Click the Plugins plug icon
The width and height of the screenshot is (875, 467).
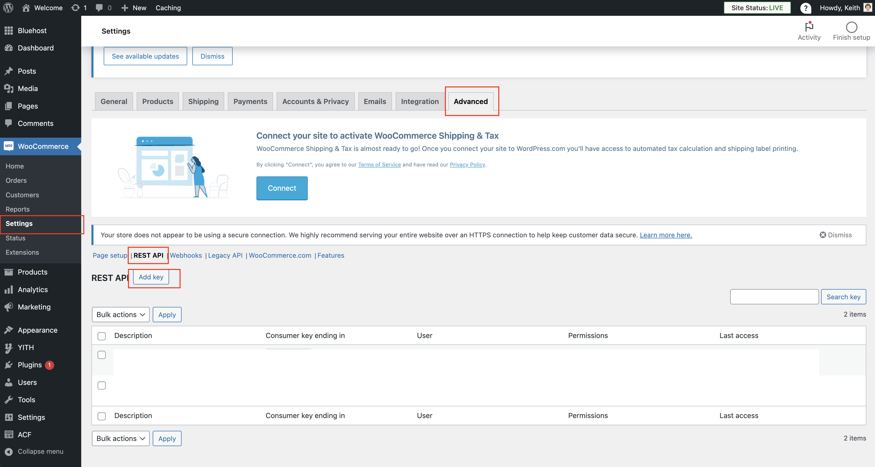[x=9, y=365]
